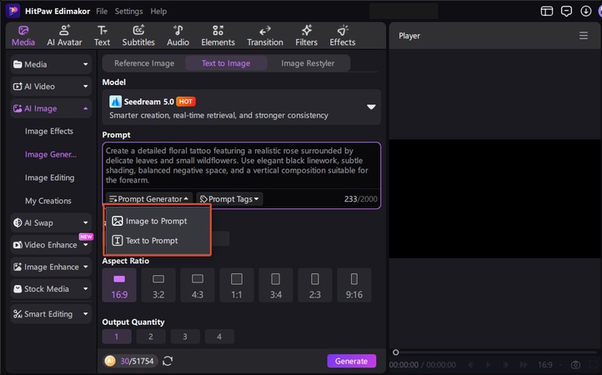Viewport: 602px width, 375px height.
Task: Open the Help menu
Action: pyautogui.click(x=158, y=11)
